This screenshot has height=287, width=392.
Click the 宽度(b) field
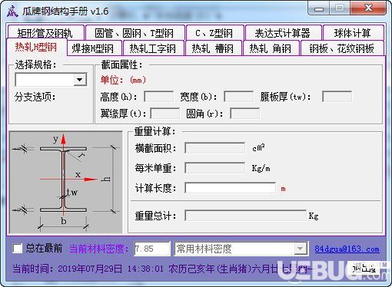click(x=238, y=97)
